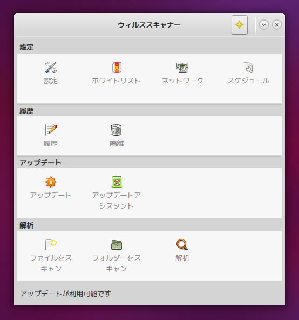Viewport: 299px width, 320px height.
Task: Open the 解析 magnifying glass icon
Action: (182, 244)
